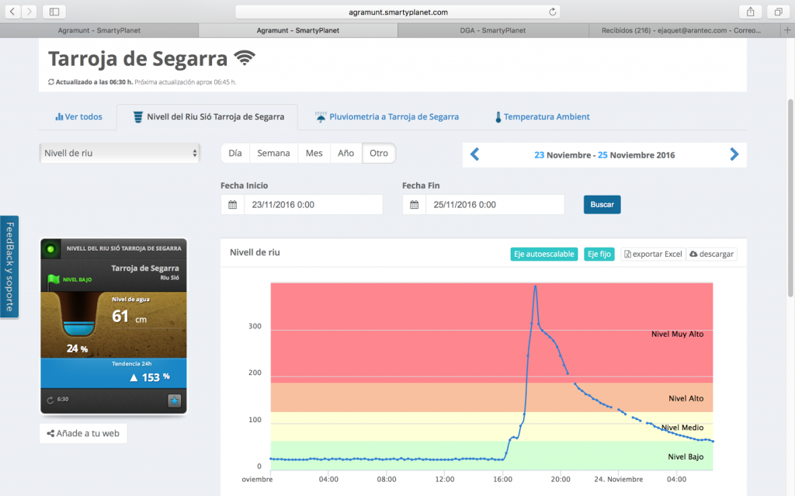
Task: Select the Día time range option
Action: click(235, 154)
